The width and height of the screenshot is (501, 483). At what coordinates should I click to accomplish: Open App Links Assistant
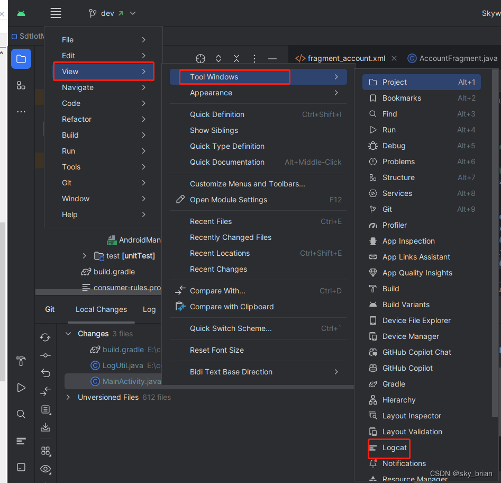(422, 257)
